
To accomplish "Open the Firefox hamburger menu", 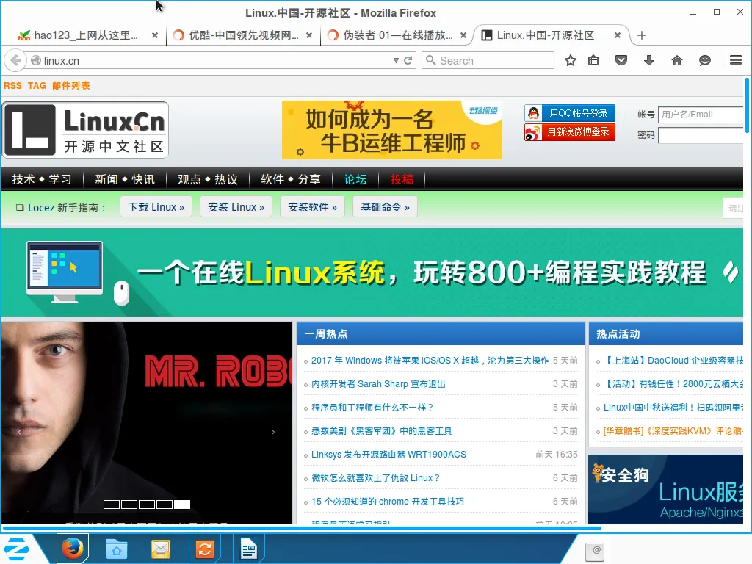I will pos(735,61).
